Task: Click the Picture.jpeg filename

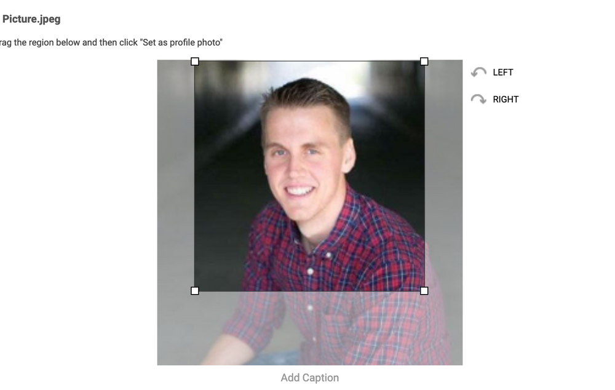Action: tap(32, 19)
